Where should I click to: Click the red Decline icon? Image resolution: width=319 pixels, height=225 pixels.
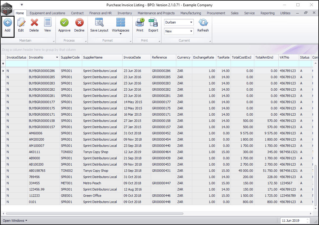click(x=79, y=23)
